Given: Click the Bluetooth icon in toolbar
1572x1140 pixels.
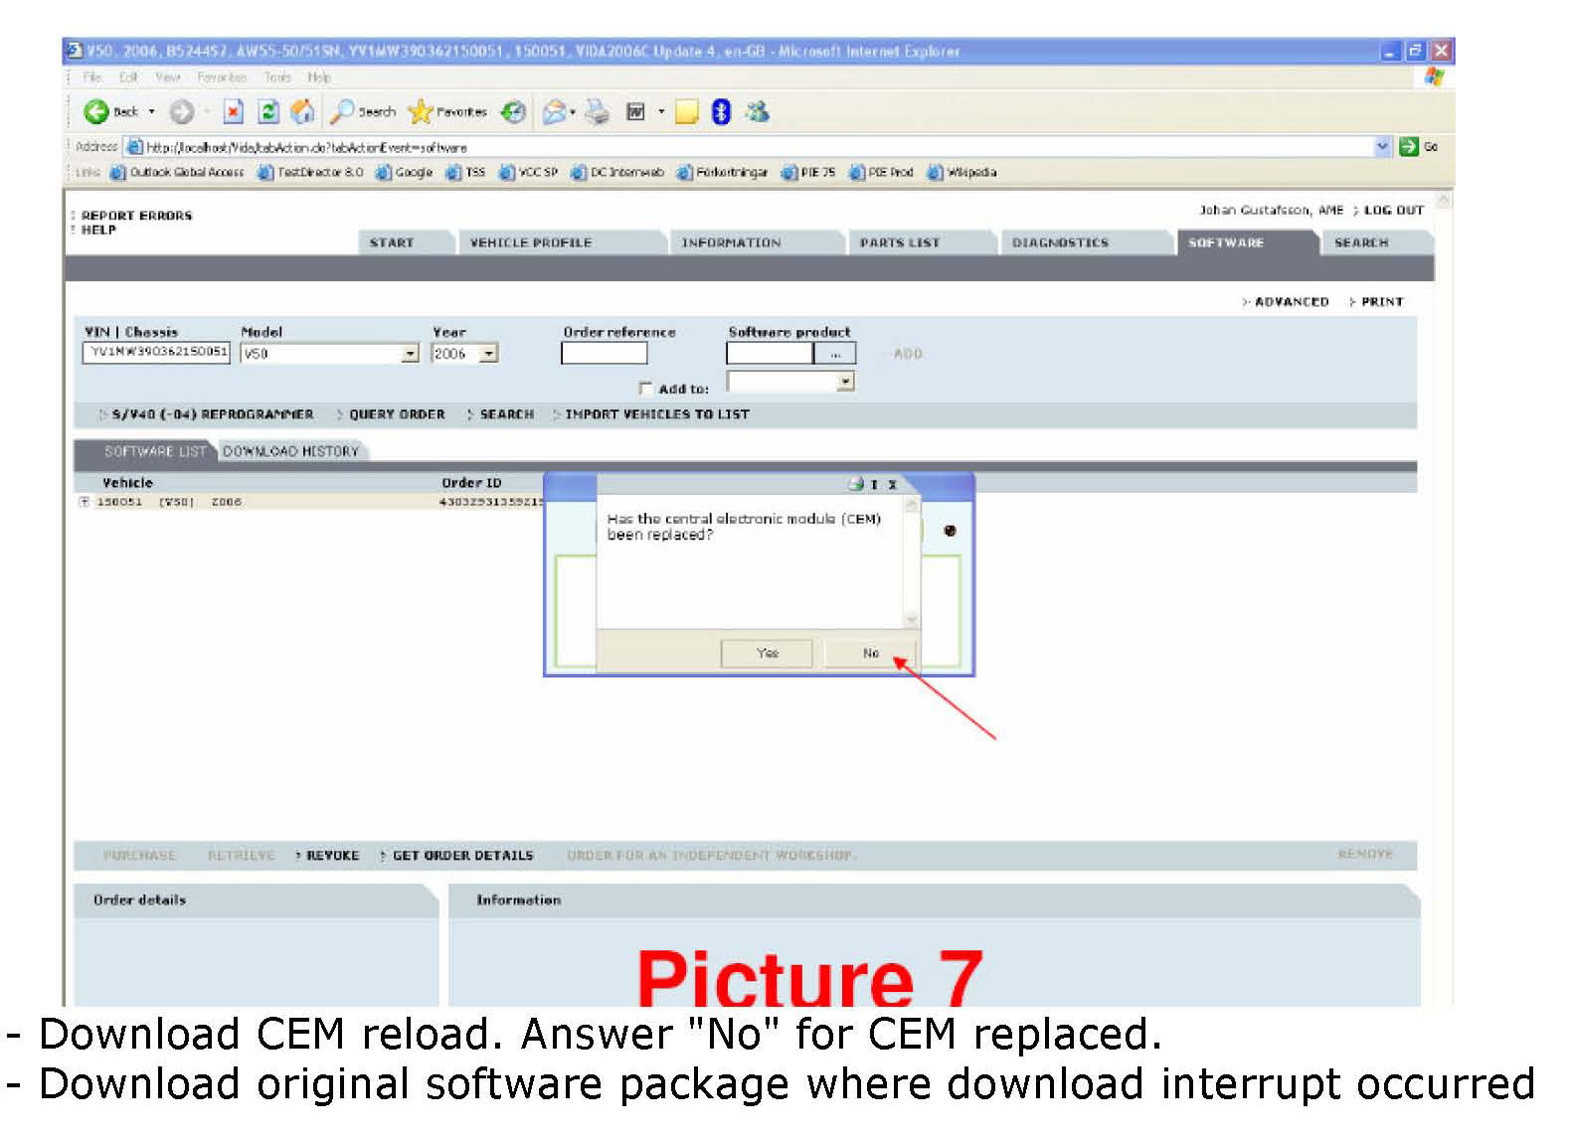Looking at the screenshot, I should point(722,112).
